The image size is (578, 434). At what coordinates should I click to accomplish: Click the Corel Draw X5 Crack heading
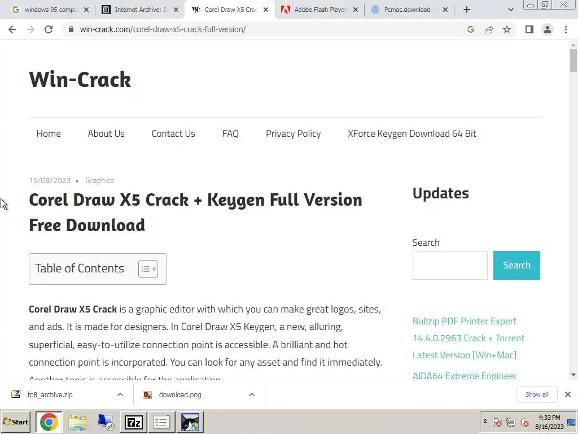[x=195, y=212]
